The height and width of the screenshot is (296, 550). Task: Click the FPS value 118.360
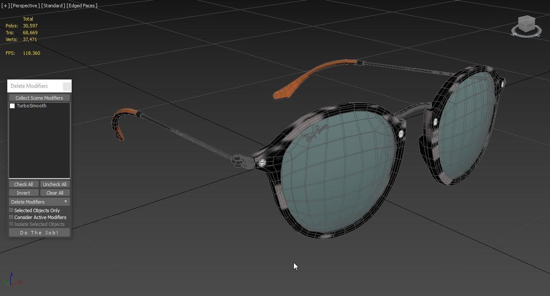click(31, 53)
